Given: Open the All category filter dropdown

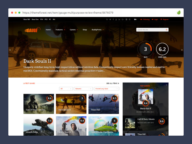Looking at the screenshot, I should (66, 89).
